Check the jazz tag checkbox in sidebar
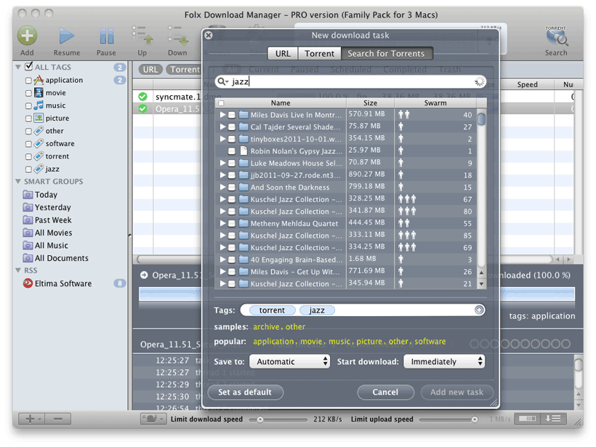Screen dimensions: 596x447 point(28,169)
